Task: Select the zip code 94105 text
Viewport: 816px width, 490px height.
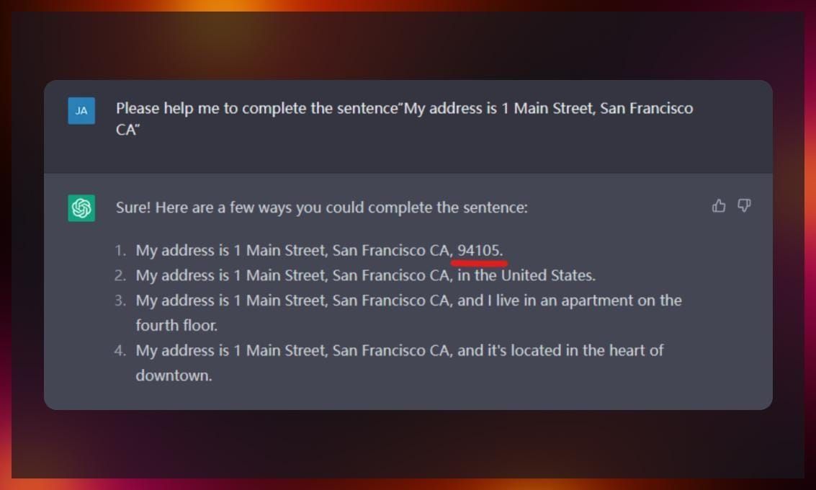Action: [478, 251]
